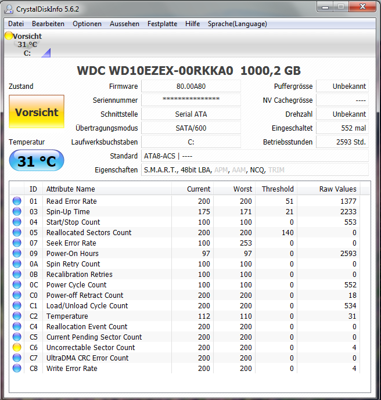Click the Attribute Name column header

[x=107, y=189]
